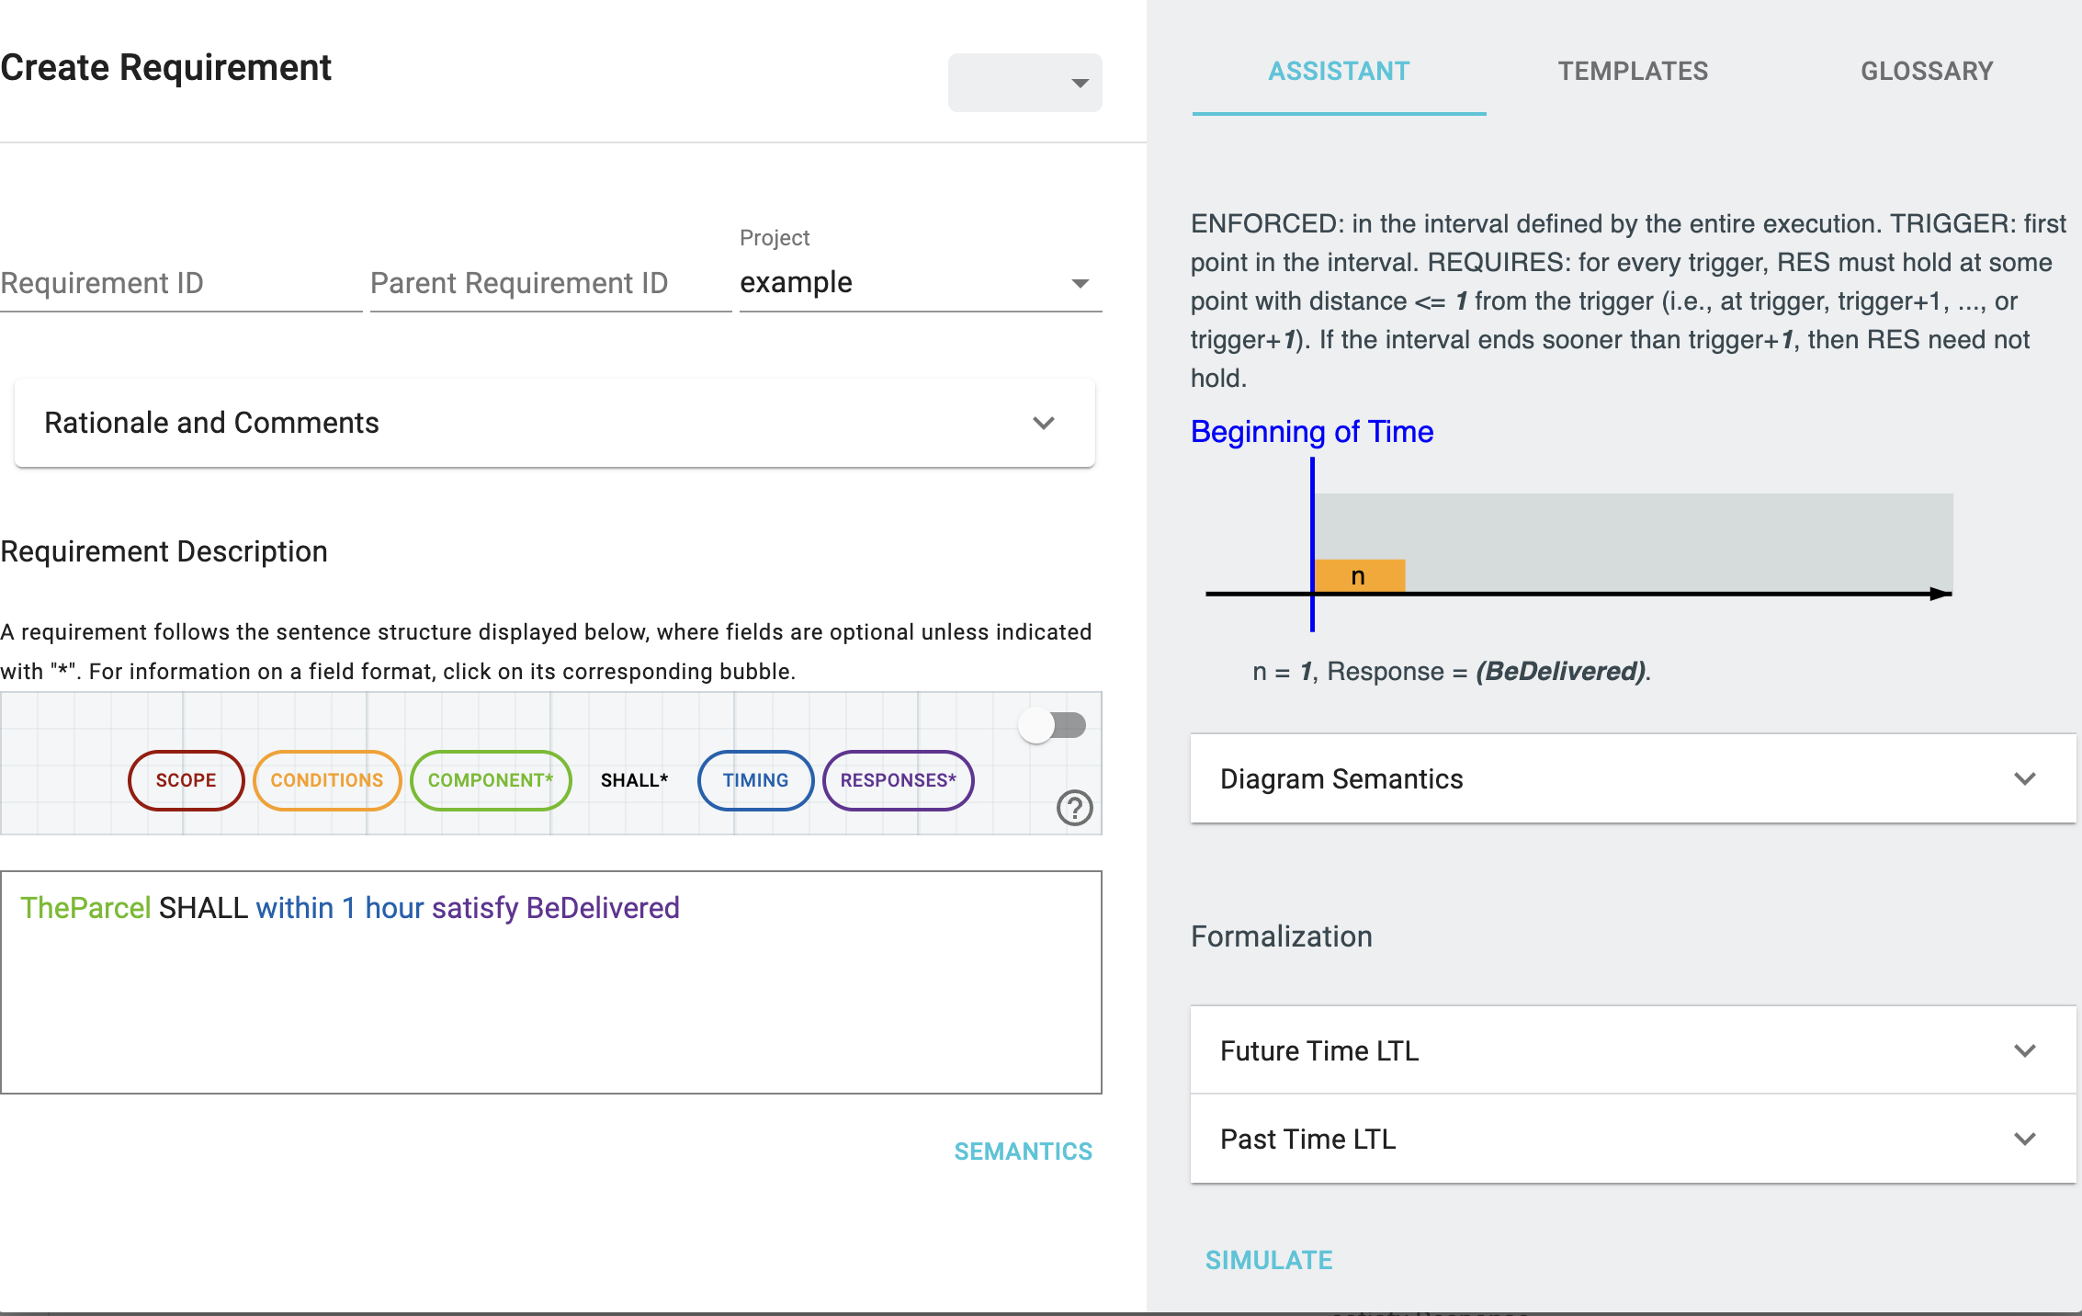Expand the Diagram Semantics panel
This screenshot has height=1316, width=2082.
pyautogui.click(x=1633, y=778)
